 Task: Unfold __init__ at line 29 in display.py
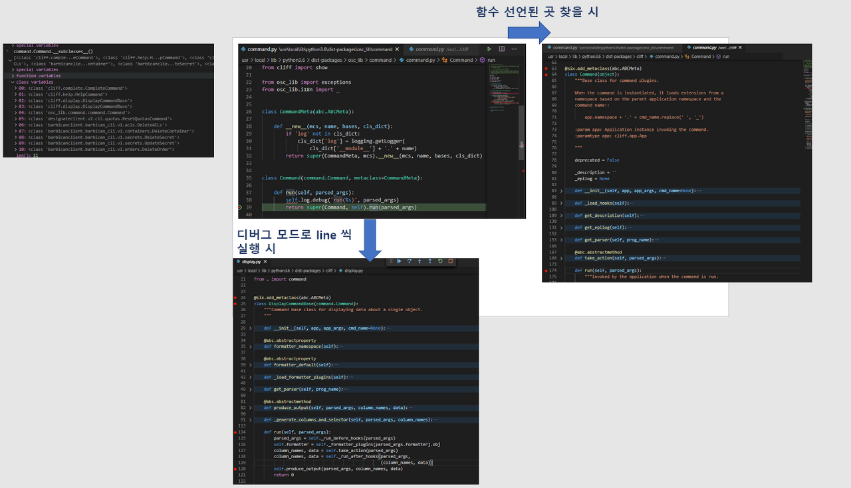click(250, 328)
